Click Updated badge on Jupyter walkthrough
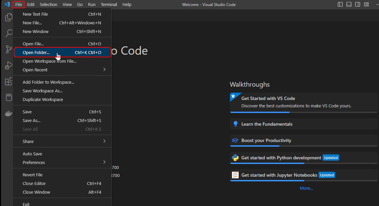 327,175
